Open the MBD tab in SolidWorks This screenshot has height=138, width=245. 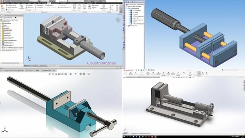pos(38,71)
